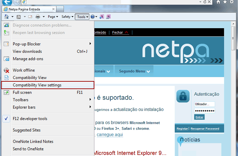
Task: Click the Recuperar Password link
Action: [205, 129]
